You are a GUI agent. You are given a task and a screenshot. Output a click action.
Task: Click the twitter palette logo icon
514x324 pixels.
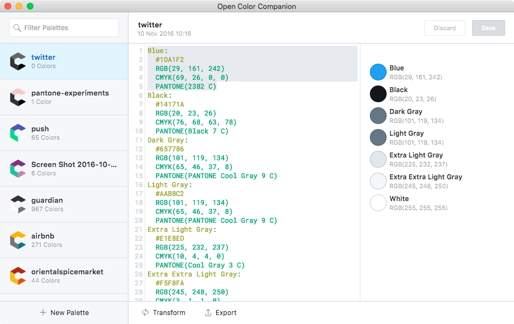click(18, 61)
